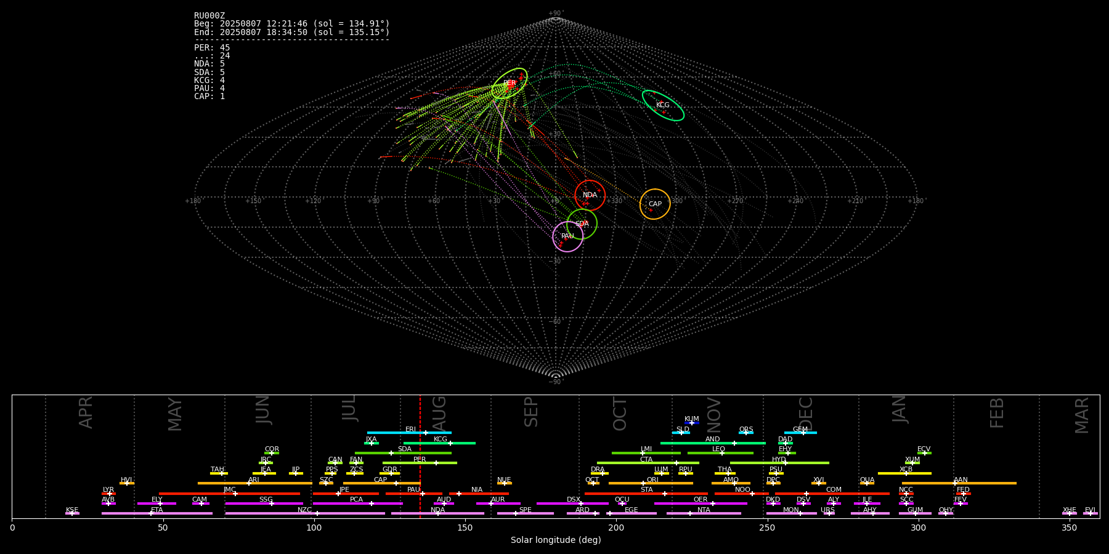
Task: Select the QUA shower marker
Action: pos(867,483)
